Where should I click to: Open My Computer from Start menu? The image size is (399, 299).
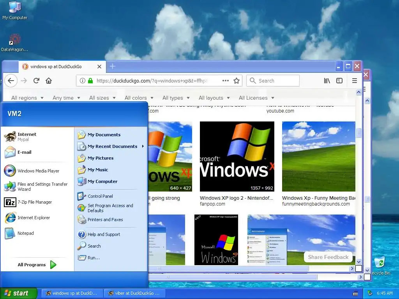click(111, 181)
